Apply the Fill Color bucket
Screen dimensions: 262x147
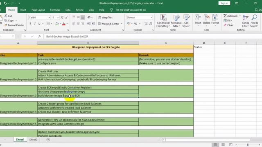coord(57,24)
